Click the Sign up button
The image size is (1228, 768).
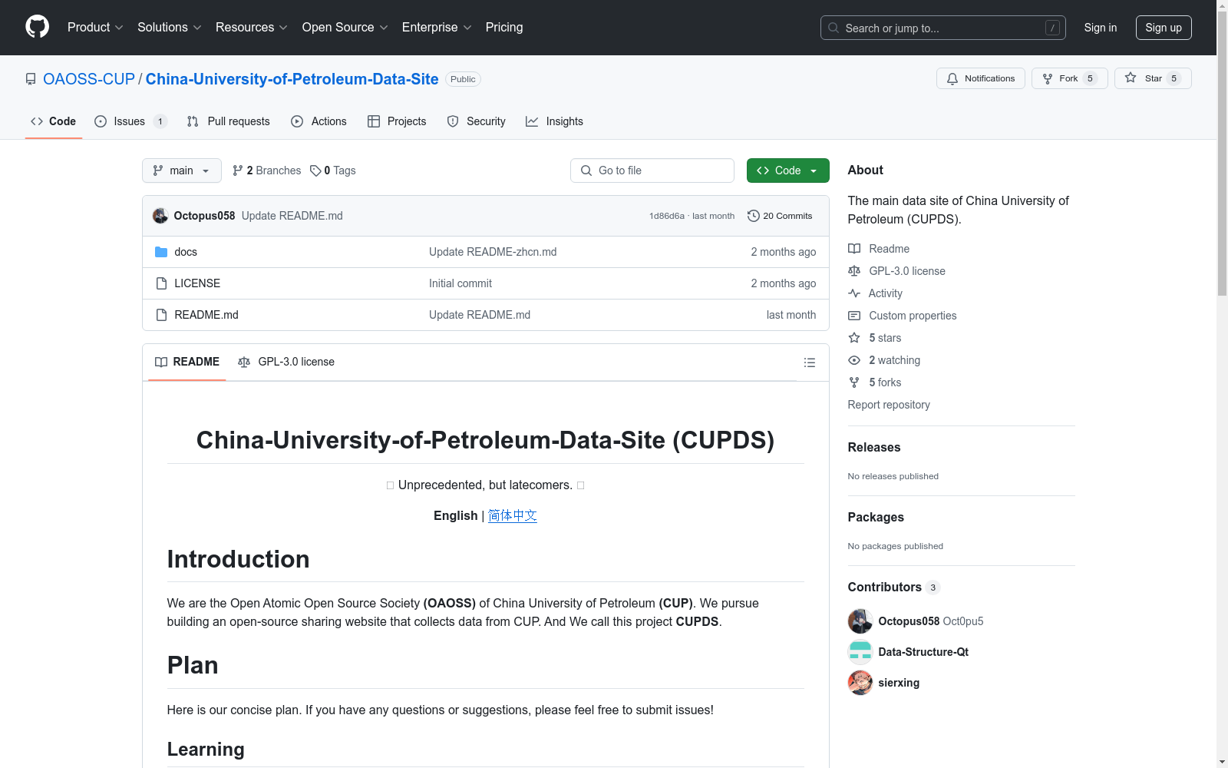tap(1164, 28)
